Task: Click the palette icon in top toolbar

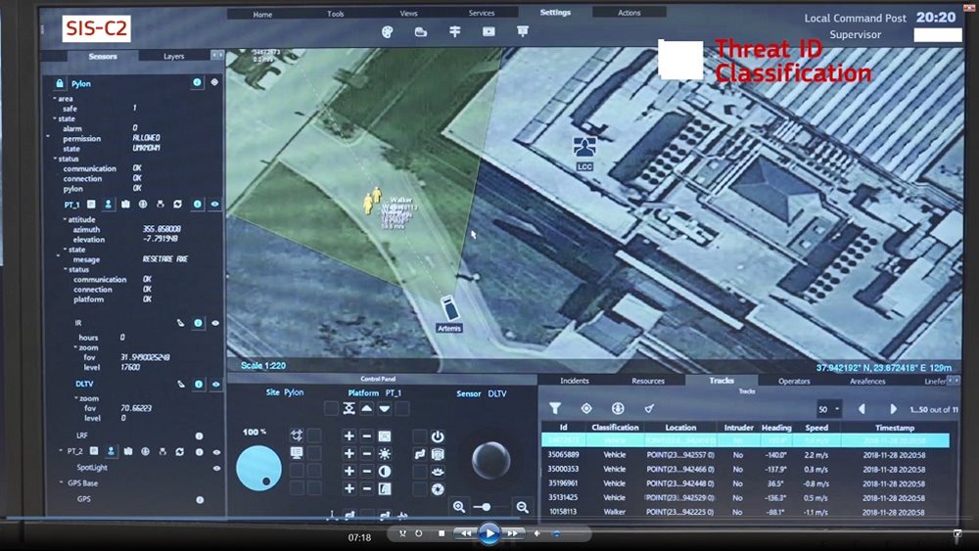Action: pos(388,31)
